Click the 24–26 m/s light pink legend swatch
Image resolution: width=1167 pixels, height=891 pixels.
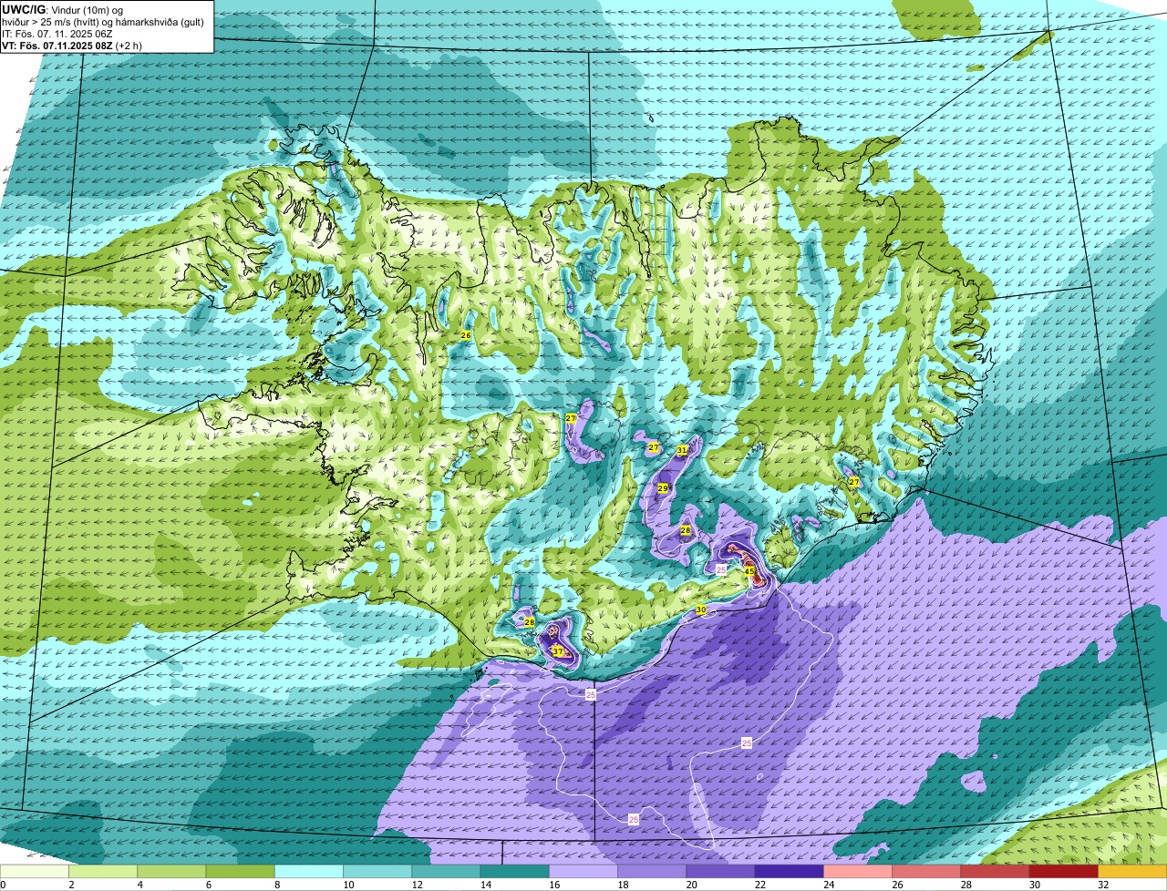858,871
